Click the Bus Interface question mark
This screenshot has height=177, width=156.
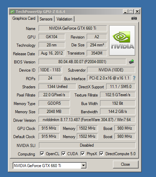(x=134, y=78)
